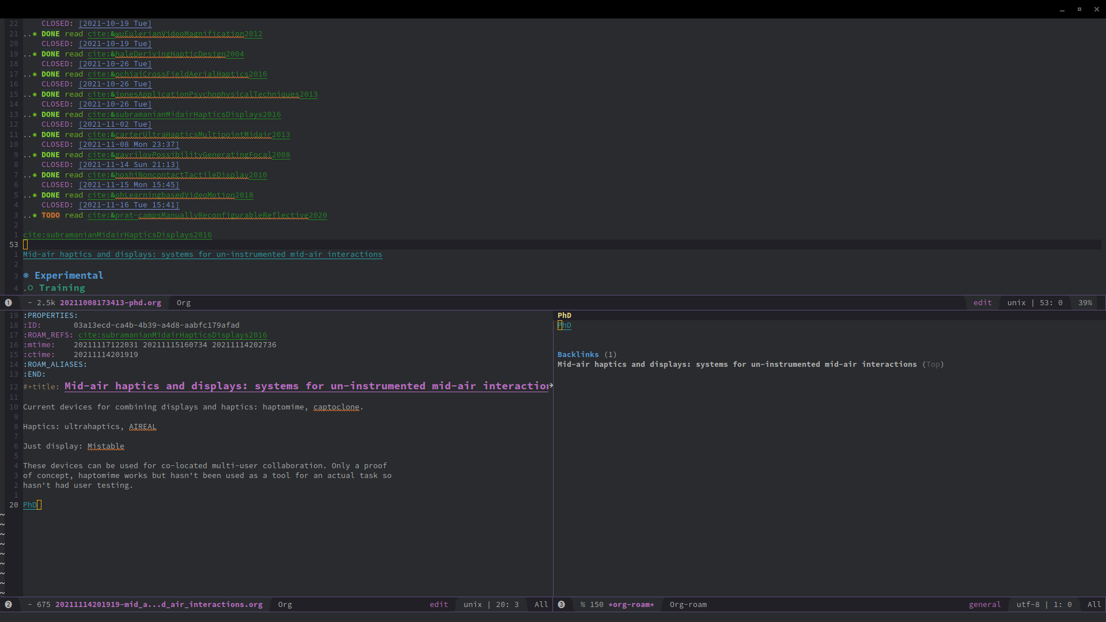Click the All scroll-position indicator

[540, 605]
